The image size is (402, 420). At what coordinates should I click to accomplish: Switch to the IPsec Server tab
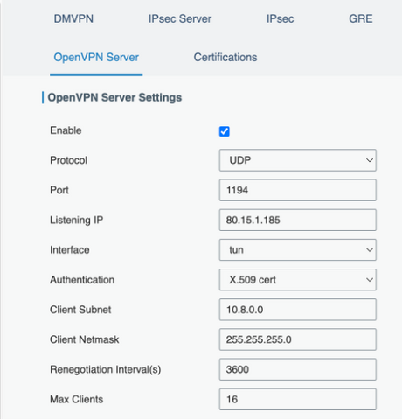(x=180, y=18)
